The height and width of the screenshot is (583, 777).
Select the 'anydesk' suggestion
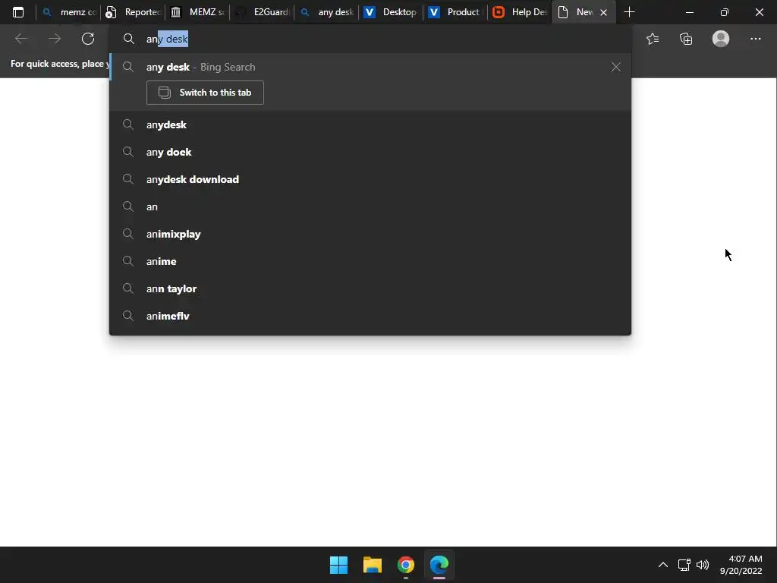370,124
